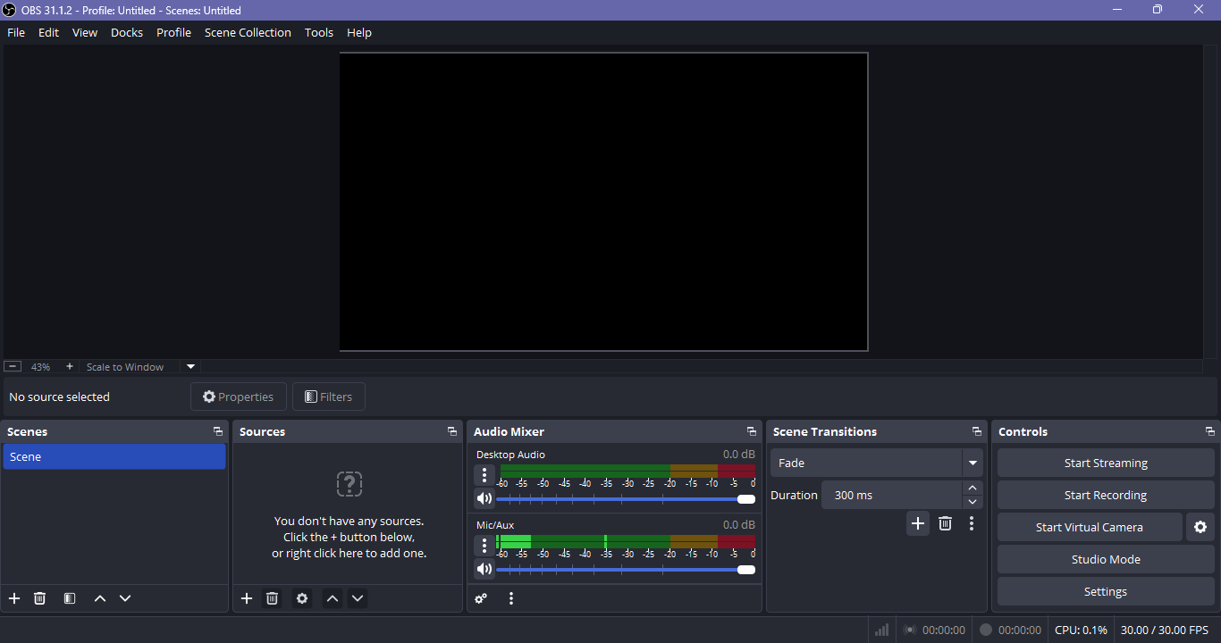
Task: Add a scene transition with the plus icon
Action: coord(917,523)
